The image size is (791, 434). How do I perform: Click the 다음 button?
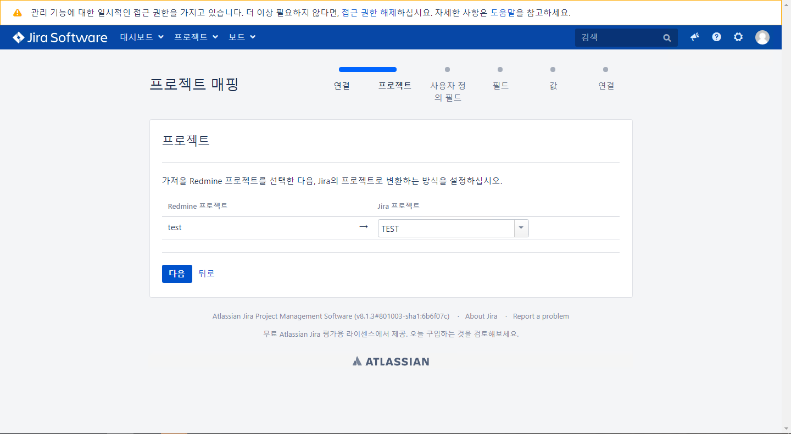coord(177,274)
